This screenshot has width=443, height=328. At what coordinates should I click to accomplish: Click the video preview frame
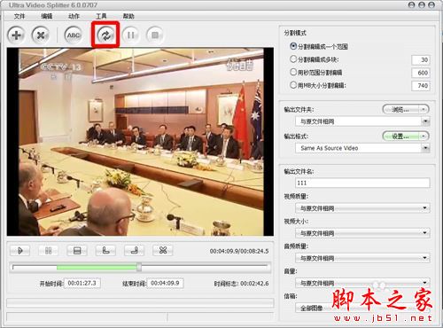pos(140,142)
